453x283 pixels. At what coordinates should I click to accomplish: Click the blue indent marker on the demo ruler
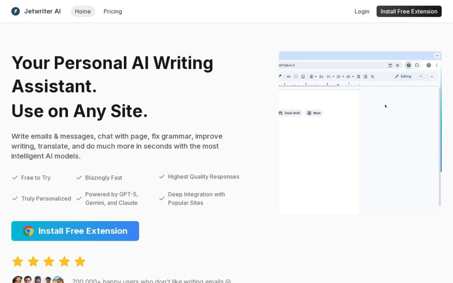click(338, 85)
